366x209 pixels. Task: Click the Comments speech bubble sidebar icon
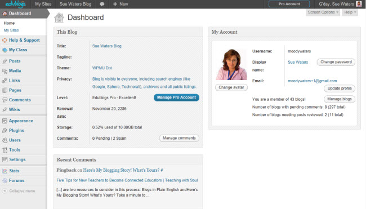point(5,100)
